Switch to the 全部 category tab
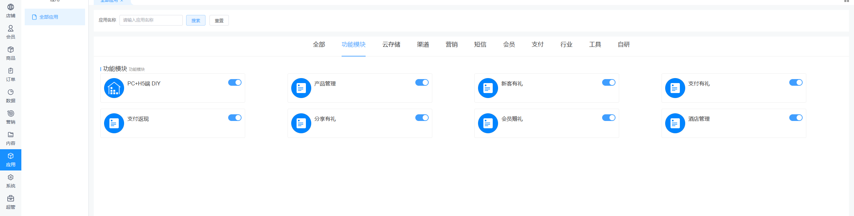The image size is (854, 216). tap(319, 45)
